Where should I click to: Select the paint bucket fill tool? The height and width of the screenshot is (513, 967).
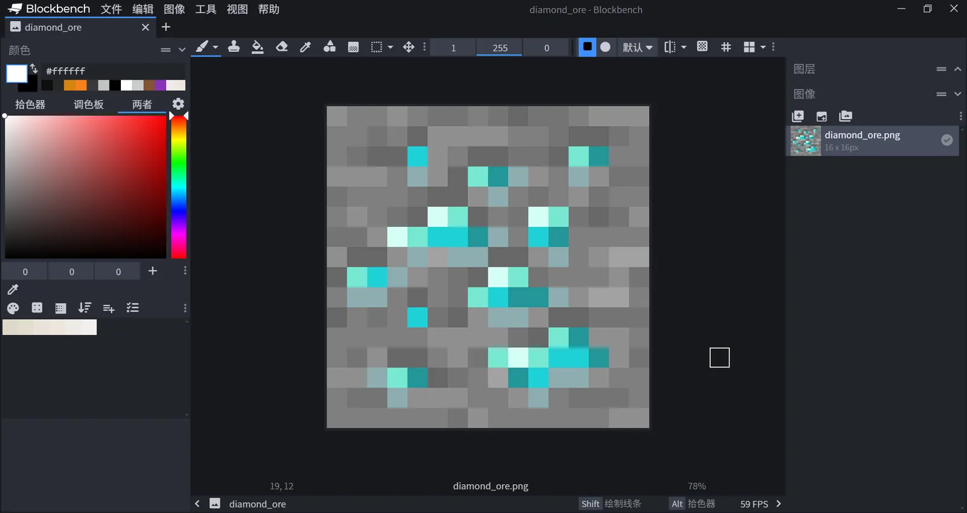tap(257, 47)
